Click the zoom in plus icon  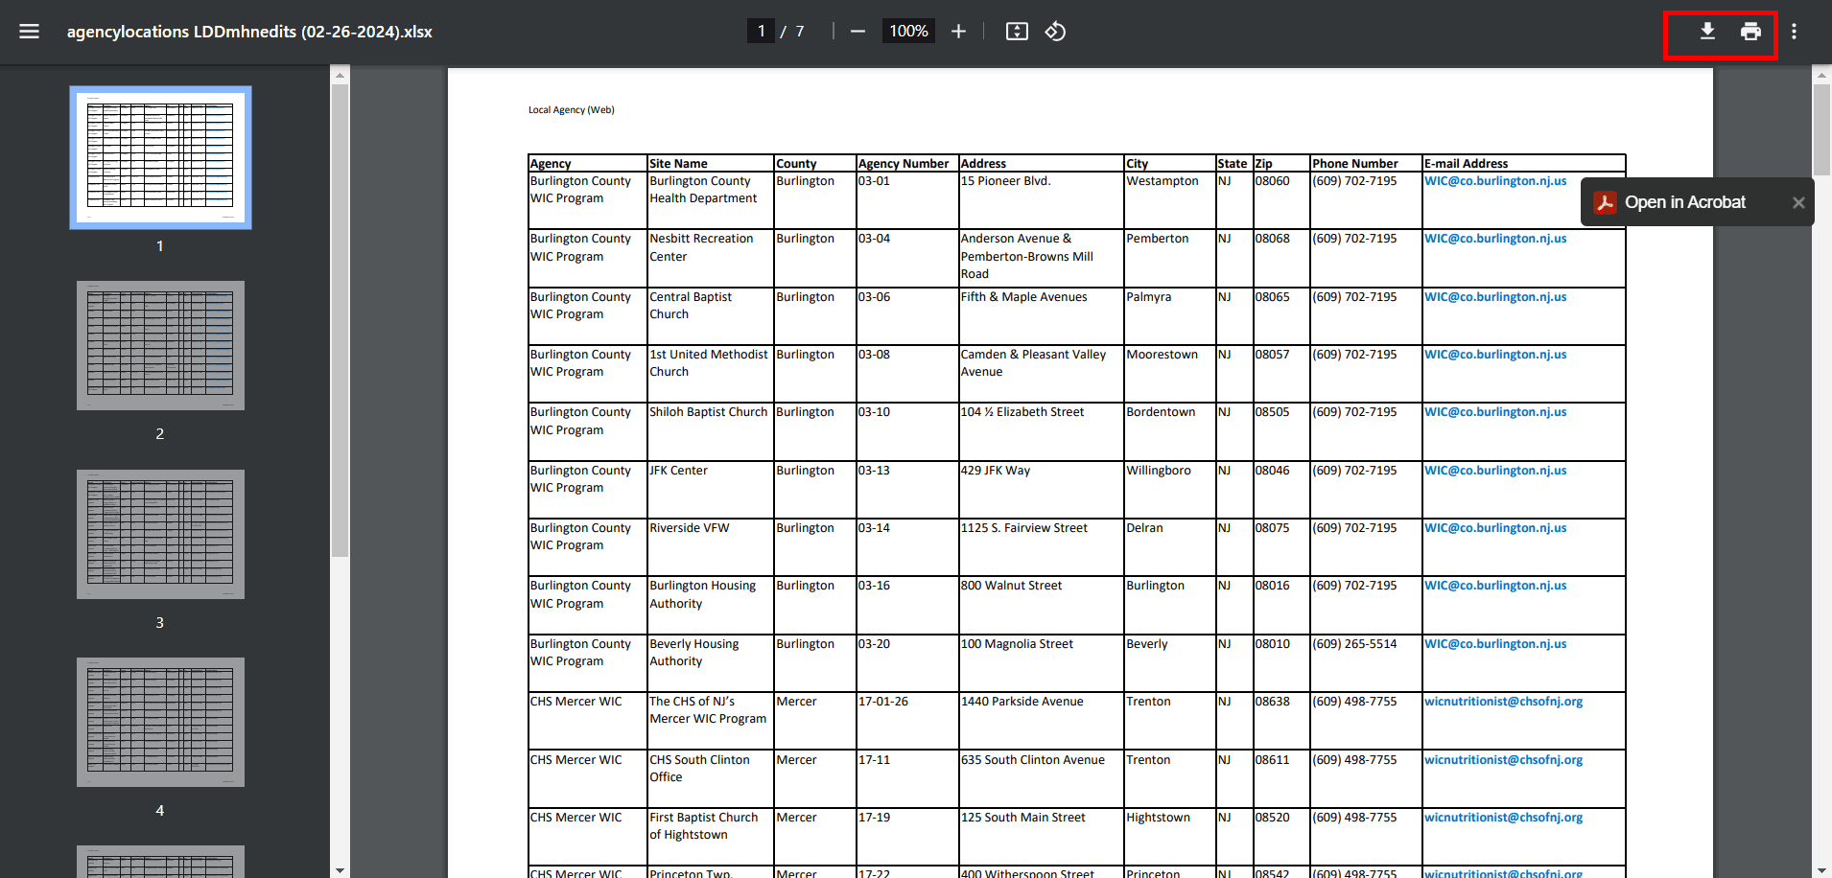[958, 32]
